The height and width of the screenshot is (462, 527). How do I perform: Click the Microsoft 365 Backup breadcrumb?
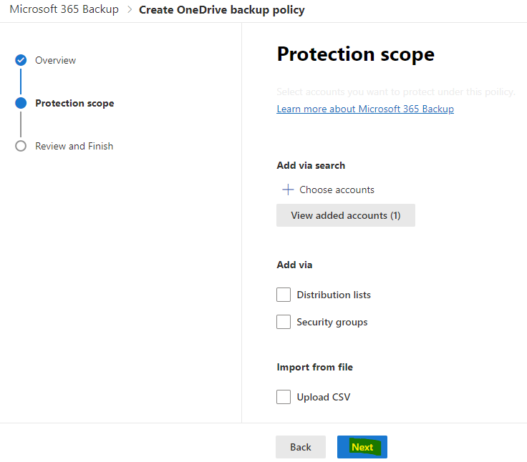pos(64,9)
